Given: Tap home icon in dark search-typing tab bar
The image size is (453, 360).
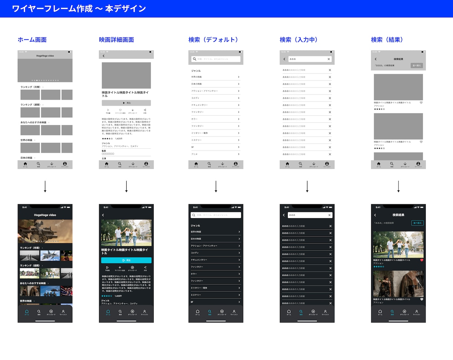Looking at the screenshot, I should [x=289, y=311].
